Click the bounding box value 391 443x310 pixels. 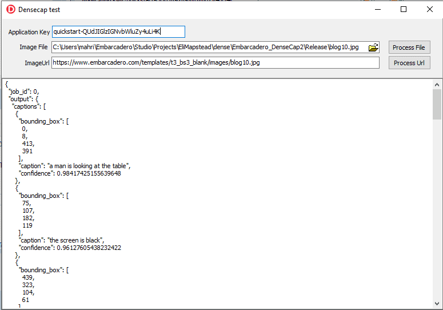[x=27, y=151]
